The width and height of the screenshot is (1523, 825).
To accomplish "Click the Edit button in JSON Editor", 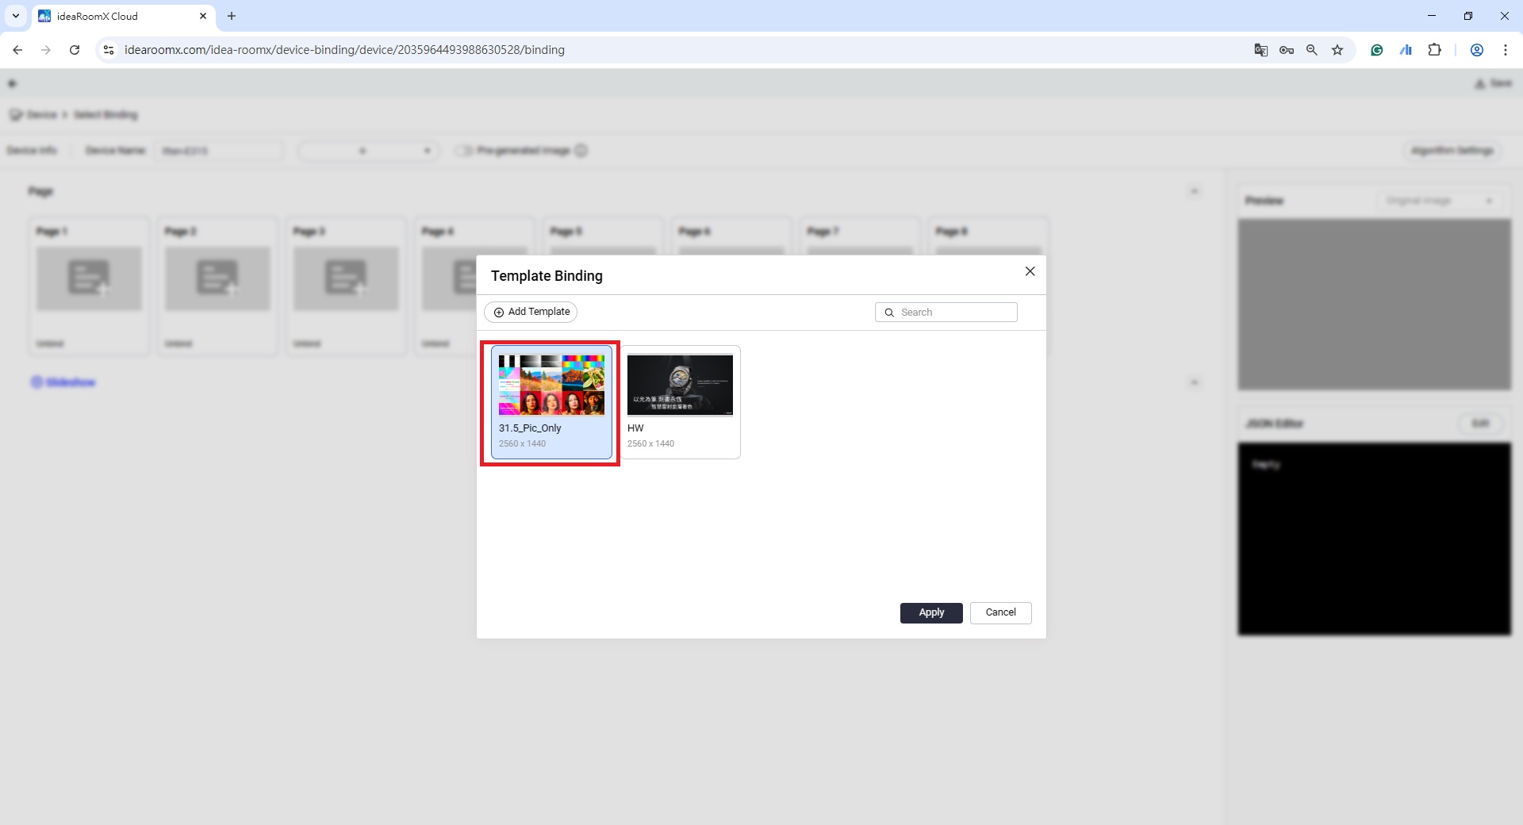I will pos(1480,424).
